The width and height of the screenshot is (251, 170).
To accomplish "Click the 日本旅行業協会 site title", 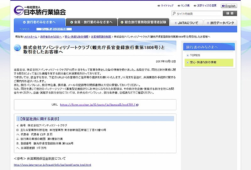I will click(x=45, y=12).
